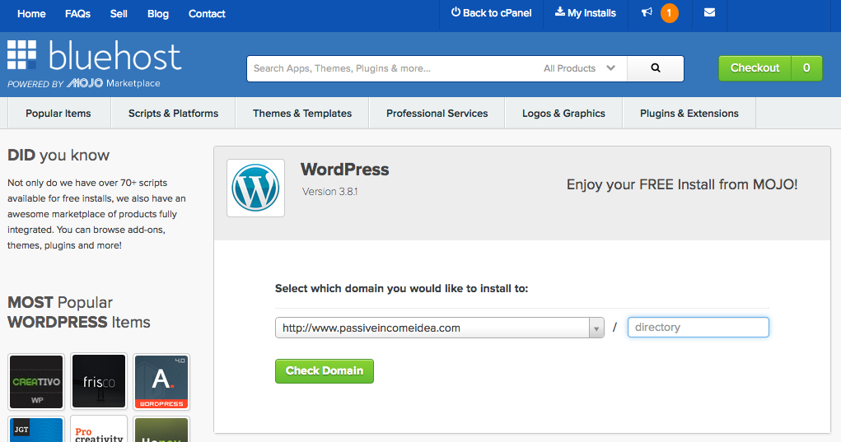Open the red A. WordPress theme thumbnail
Viewport: 841px width, 442px height.
[161, 381]
